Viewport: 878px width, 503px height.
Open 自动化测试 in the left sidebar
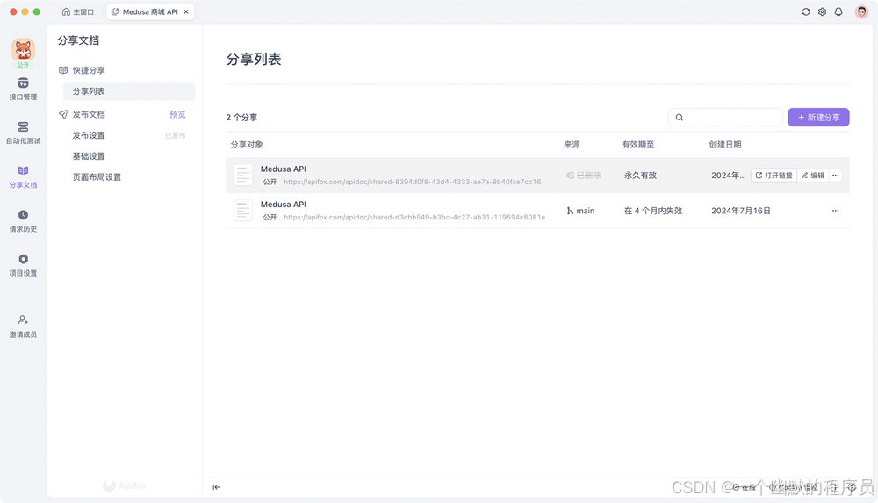(23, 133)
